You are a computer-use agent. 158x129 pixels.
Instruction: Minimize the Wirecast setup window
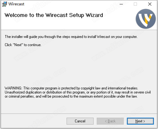[x=121, y=4]
